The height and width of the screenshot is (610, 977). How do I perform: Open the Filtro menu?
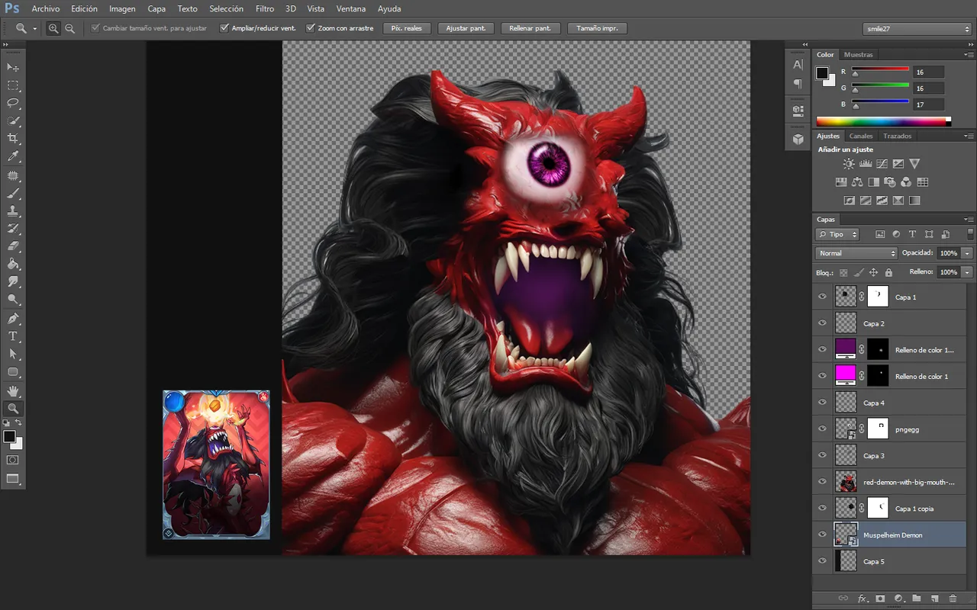265,9
